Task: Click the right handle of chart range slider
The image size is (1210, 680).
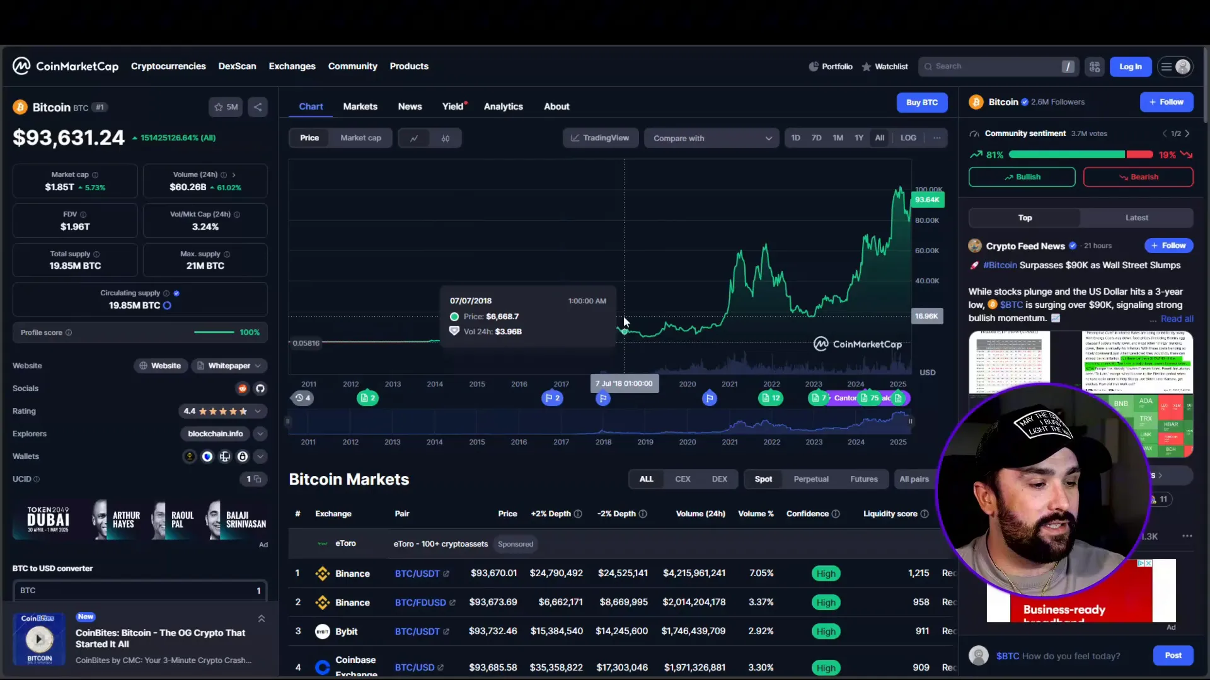Action: pyautogui.click(x=911, y=421)
